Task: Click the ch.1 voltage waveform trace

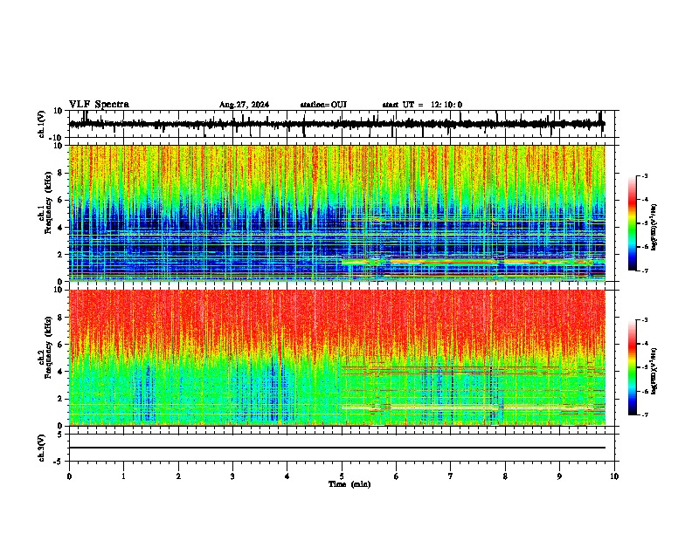Action: tap(336, 124)
